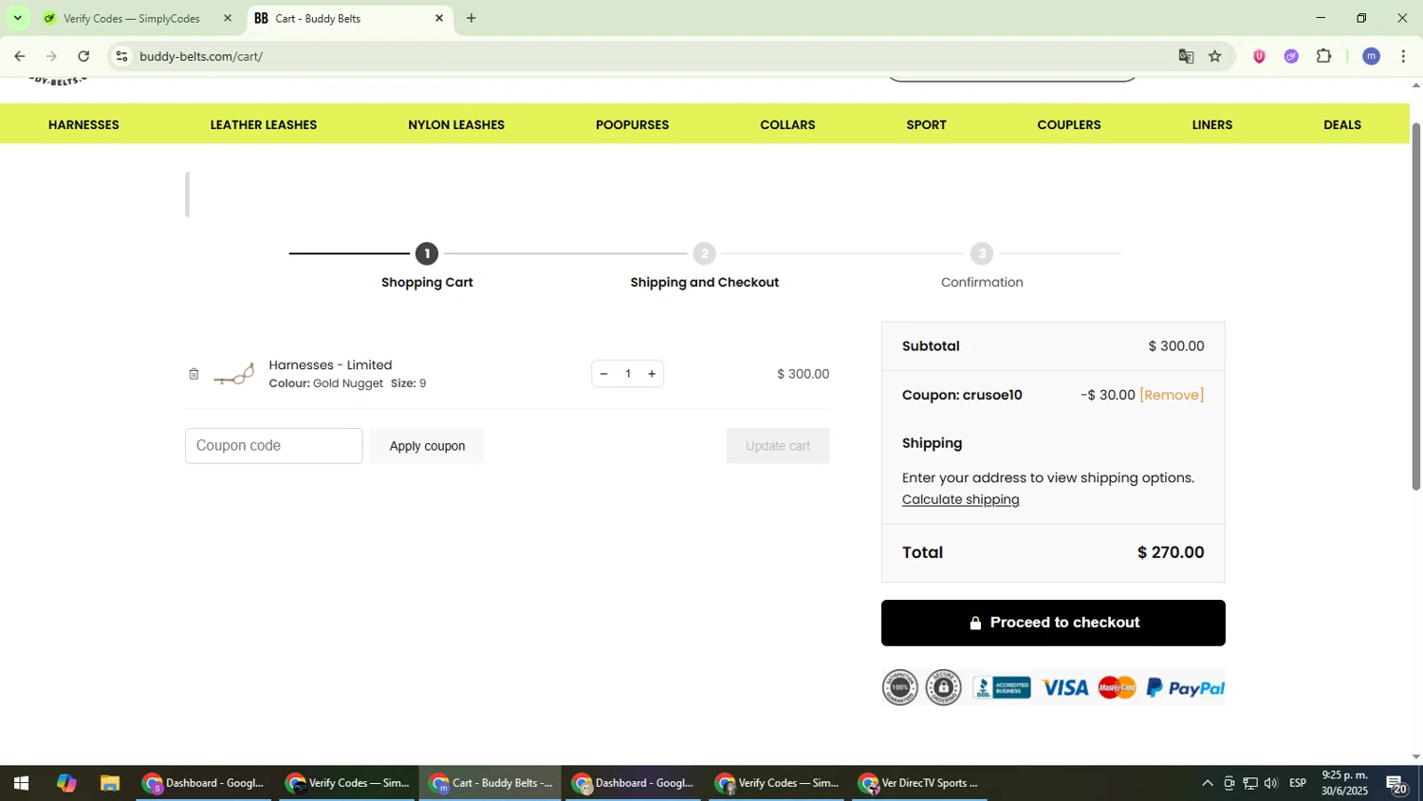Decrease quantity with the minus button
The image size is (1423, 801).
tap(603, 374)
